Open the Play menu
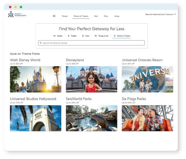The image size is (186, 159). tap(106, 16)
